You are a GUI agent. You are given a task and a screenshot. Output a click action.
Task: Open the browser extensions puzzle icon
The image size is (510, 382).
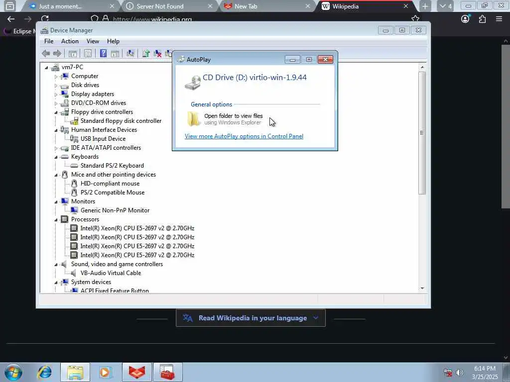(x=482, y=19)
